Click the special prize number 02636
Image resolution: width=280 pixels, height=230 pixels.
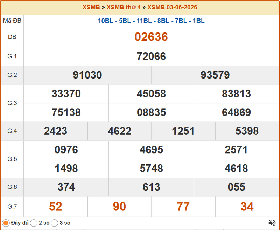point(151,37)
